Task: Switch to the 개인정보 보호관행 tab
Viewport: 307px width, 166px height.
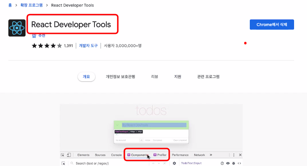Action: pos(120,77)
